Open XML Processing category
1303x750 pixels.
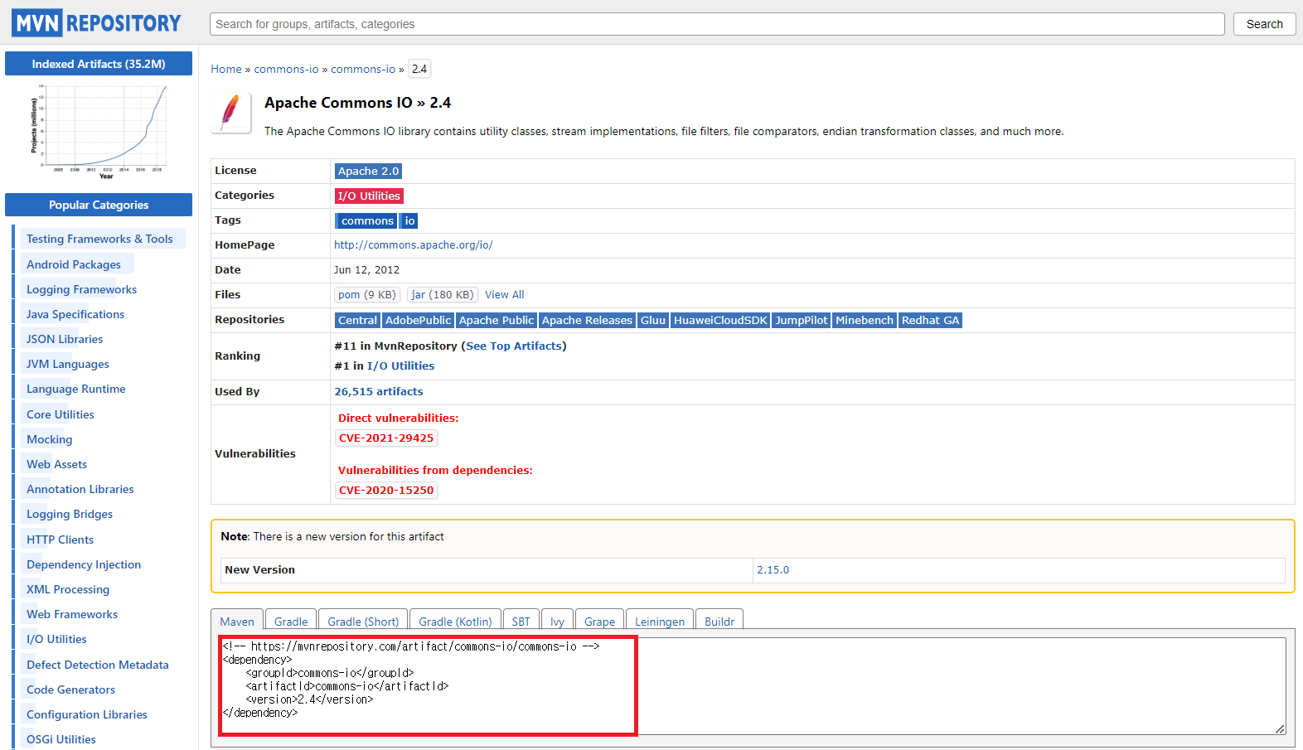coord(68,589)
